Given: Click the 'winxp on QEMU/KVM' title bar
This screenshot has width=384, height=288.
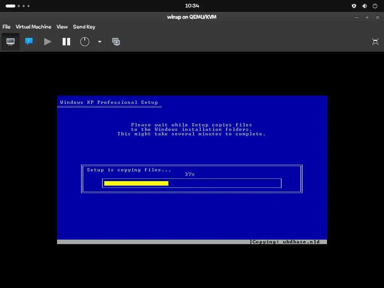Looking at the screenshot, I should click(x=192, y=17).
